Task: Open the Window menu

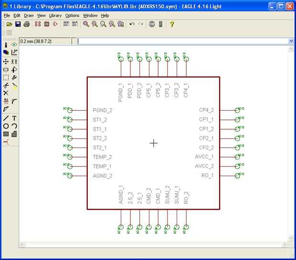Action: (90, 15)
